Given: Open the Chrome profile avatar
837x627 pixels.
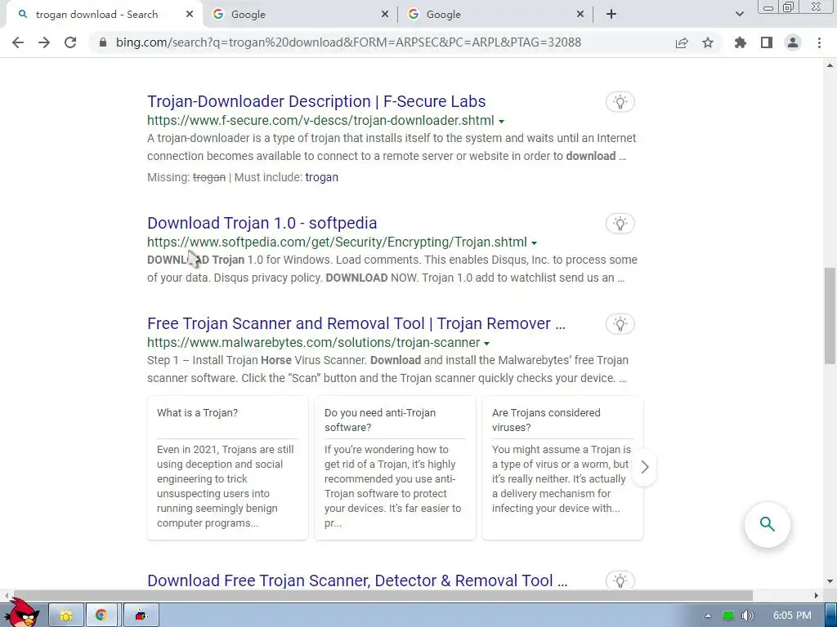Looking at the screenshot, I should tap(793, 42).
